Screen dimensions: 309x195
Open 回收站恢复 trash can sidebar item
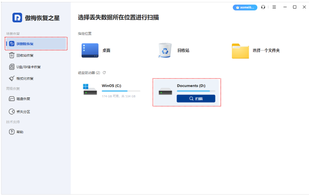click(x=21, y=56)
